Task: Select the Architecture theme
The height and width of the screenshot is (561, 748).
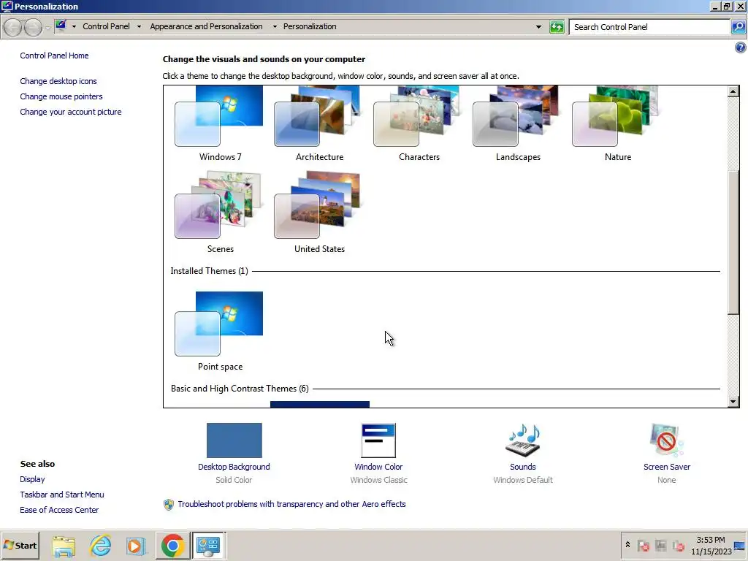Action: [318, 124]
